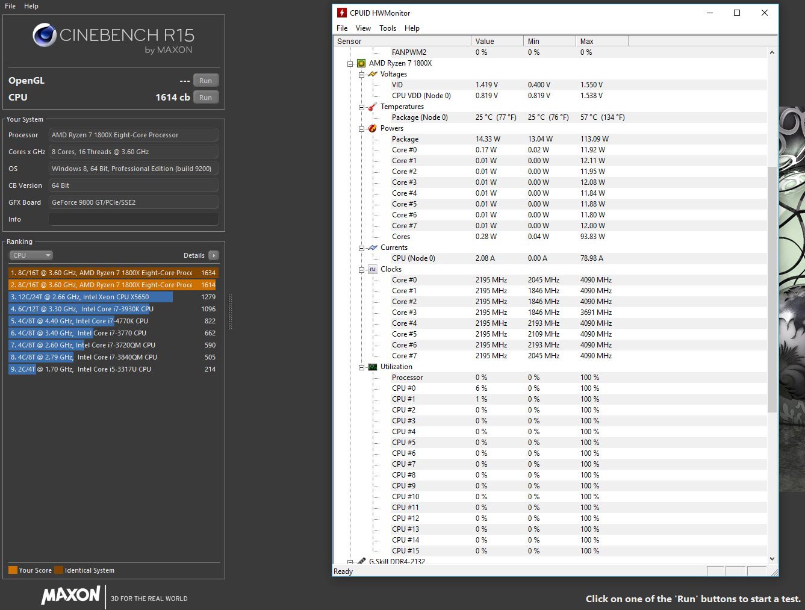
Task: Collapse the Currents tree branch
Action: (361, 247)
